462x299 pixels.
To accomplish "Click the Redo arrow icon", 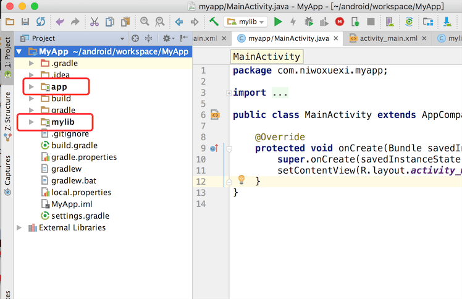I will pyautogui.click(x=75, y=22).
